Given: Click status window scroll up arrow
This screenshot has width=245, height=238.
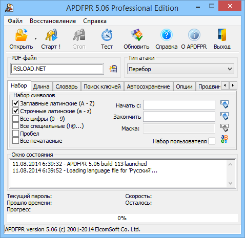Looking at the screenshot, I should [x=230, y=164].
